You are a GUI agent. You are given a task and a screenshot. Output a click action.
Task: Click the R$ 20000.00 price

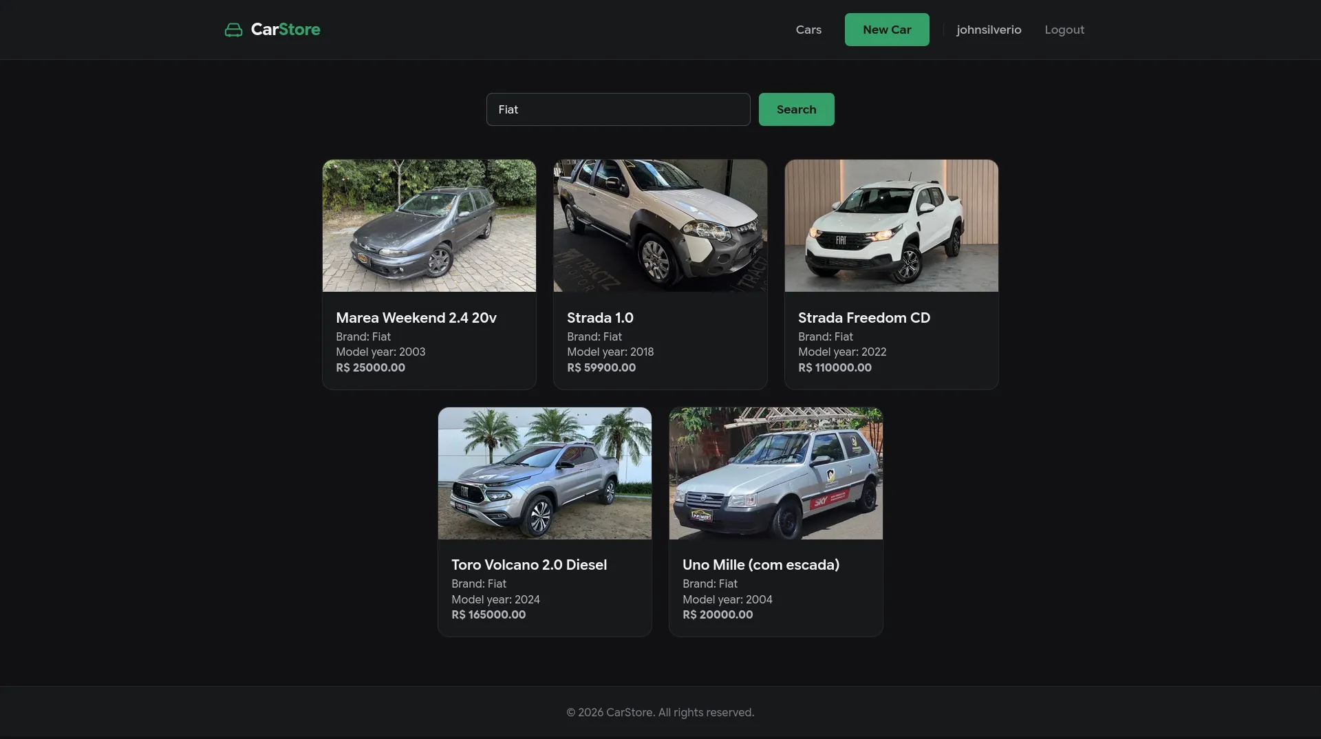[718, 614]
